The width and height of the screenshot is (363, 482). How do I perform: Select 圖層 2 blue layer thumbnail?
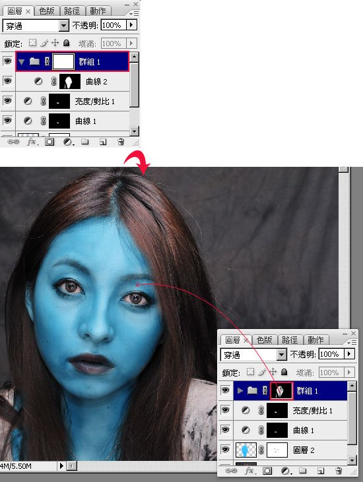click(246, 450)
